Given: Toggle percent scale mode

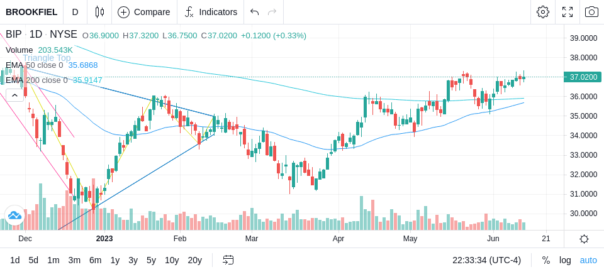Looking at the screenshot, I should (x=546, y=261).
